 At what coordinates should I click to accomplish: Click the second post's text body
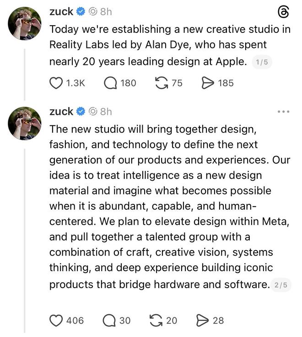pos(169,206)
